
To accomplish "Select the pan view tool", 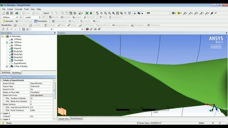I will [101, 13].
